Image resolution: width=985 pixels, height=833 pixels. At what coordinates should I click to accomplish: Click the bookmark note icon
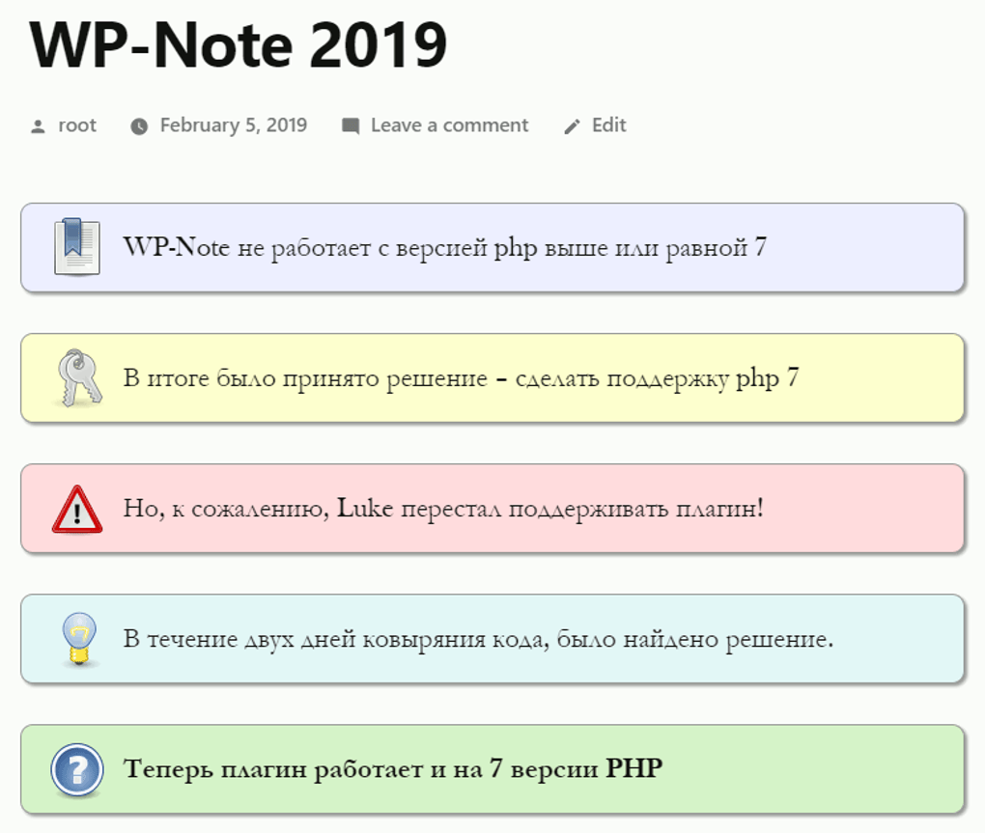(77, 247)
